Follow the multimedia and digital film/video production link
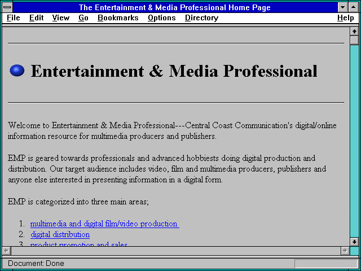The width and height of the screenshot is (361, 271). pyautogui.click(x=105, y=224)
